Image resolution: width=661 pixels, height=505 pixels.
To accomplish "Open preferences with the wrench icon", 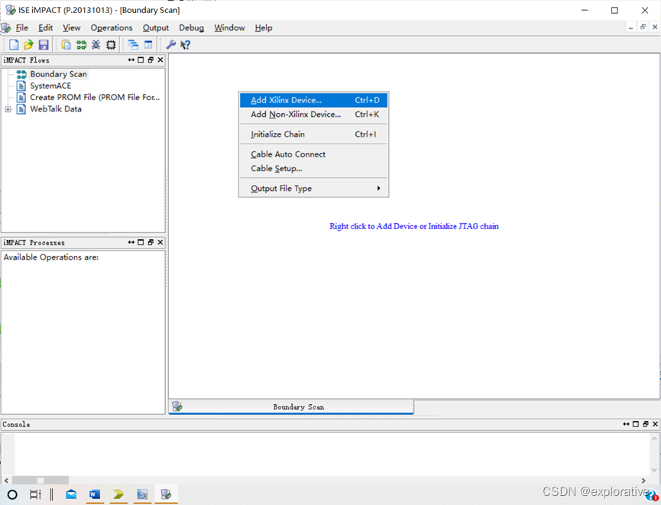I will [170, 44].
